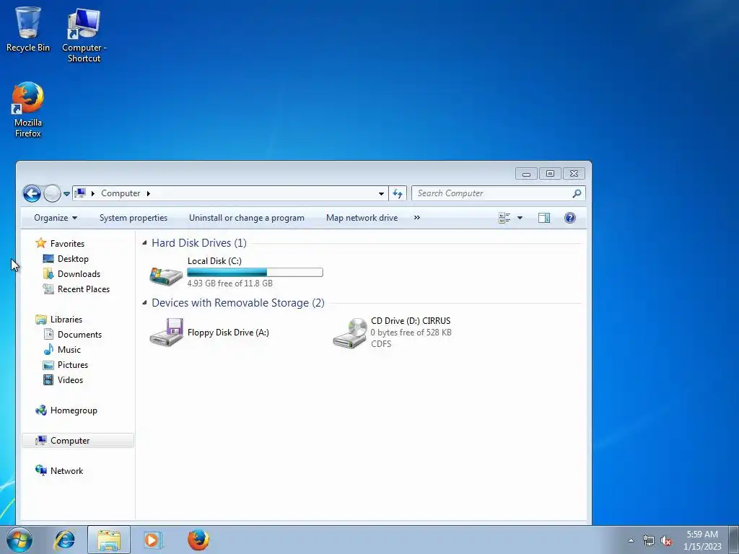This screenshot has width=739, height=554.
Task: Select Computer in navigation pane
Action: click(x=78, y=441)
